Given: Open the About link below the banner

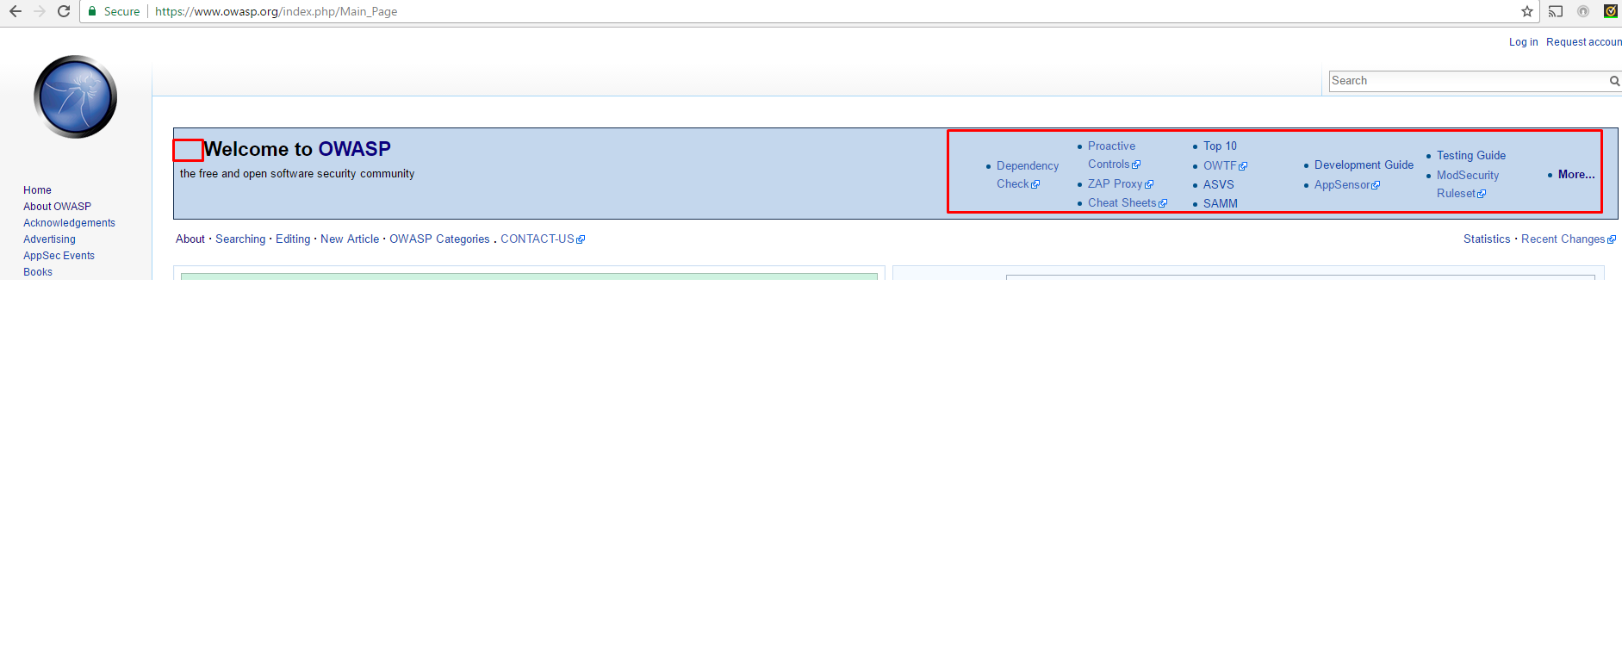Looking at the screenshot, I should tap(190, 239).
